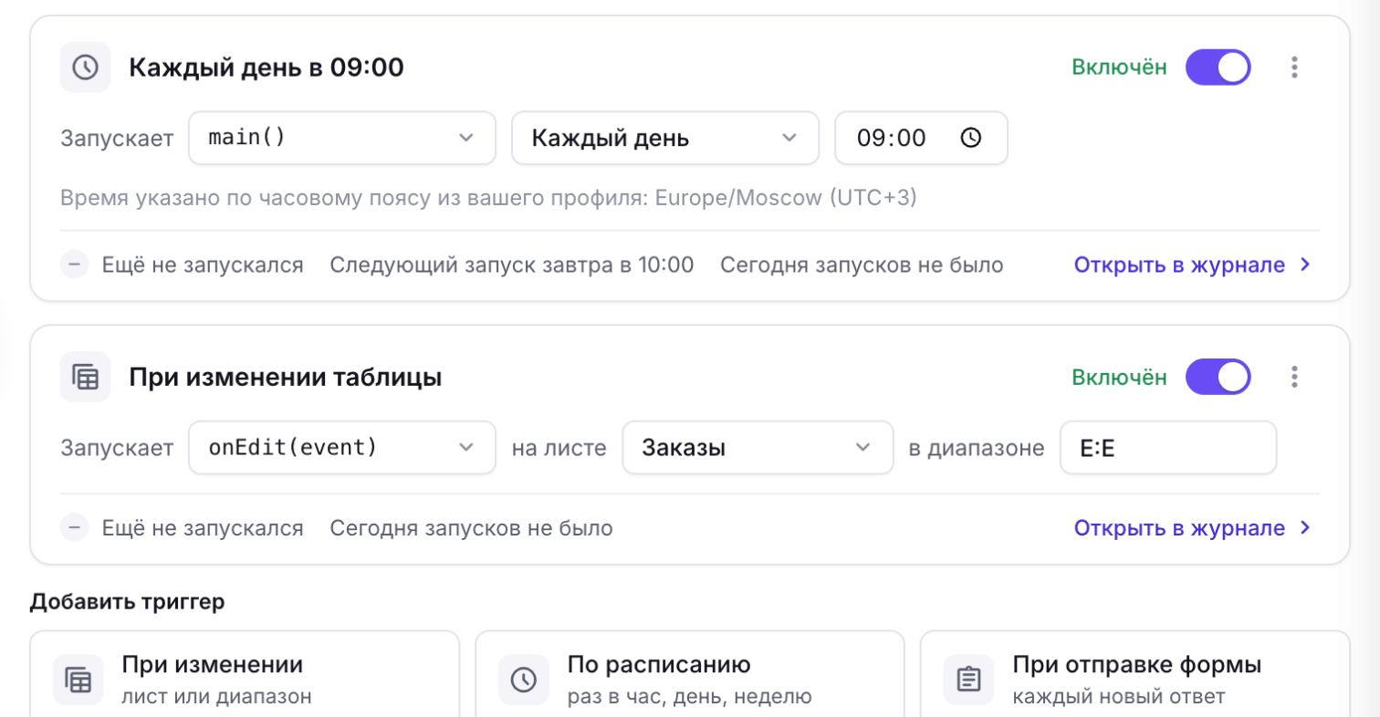Click «Ещё не запускался» in the table-change trigger row
1380x717 pixels.
pyautogui.click(x=203, y=528)
